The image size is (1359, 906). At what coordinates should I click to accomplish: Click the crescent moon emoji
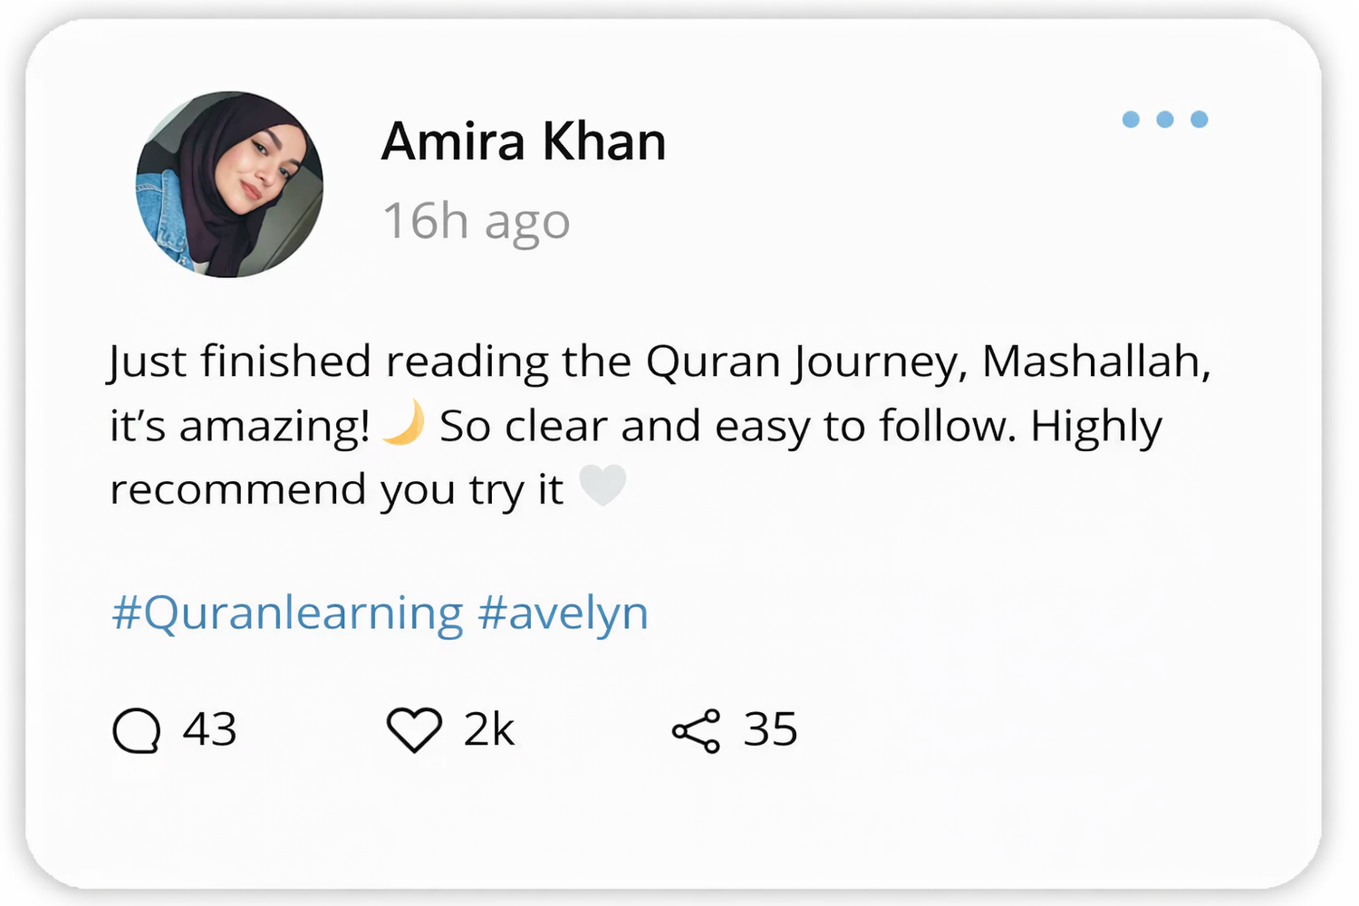coord(404,423)
